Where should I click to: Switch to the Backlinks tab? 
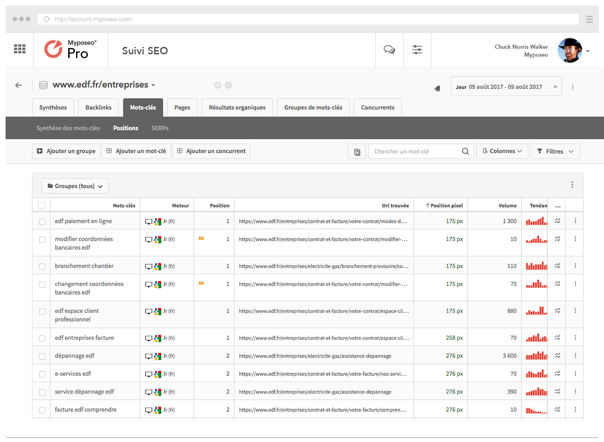pyautogui.click(x=98, y=107)
